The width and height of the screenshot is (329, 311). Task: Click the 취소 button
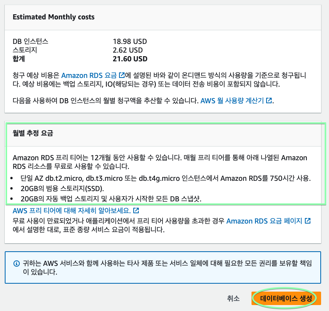(233, 298)
